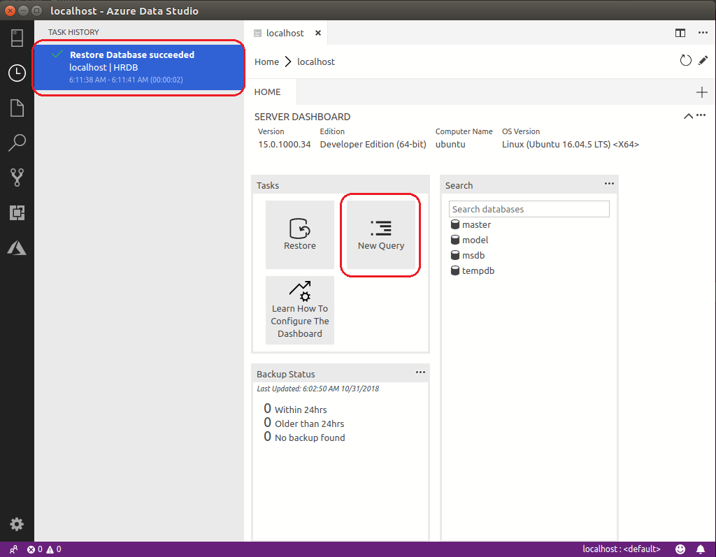Image resolution: width=716 pixels, height=557 pixels.
Task: Select the msdb database
Action: 468,256
